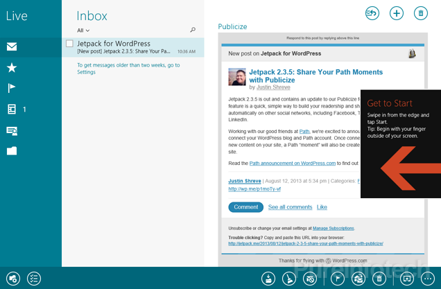This screenshot has height=289, width=441.
Task: Open the Folders icon in sidebar
Action: (12, 150)
